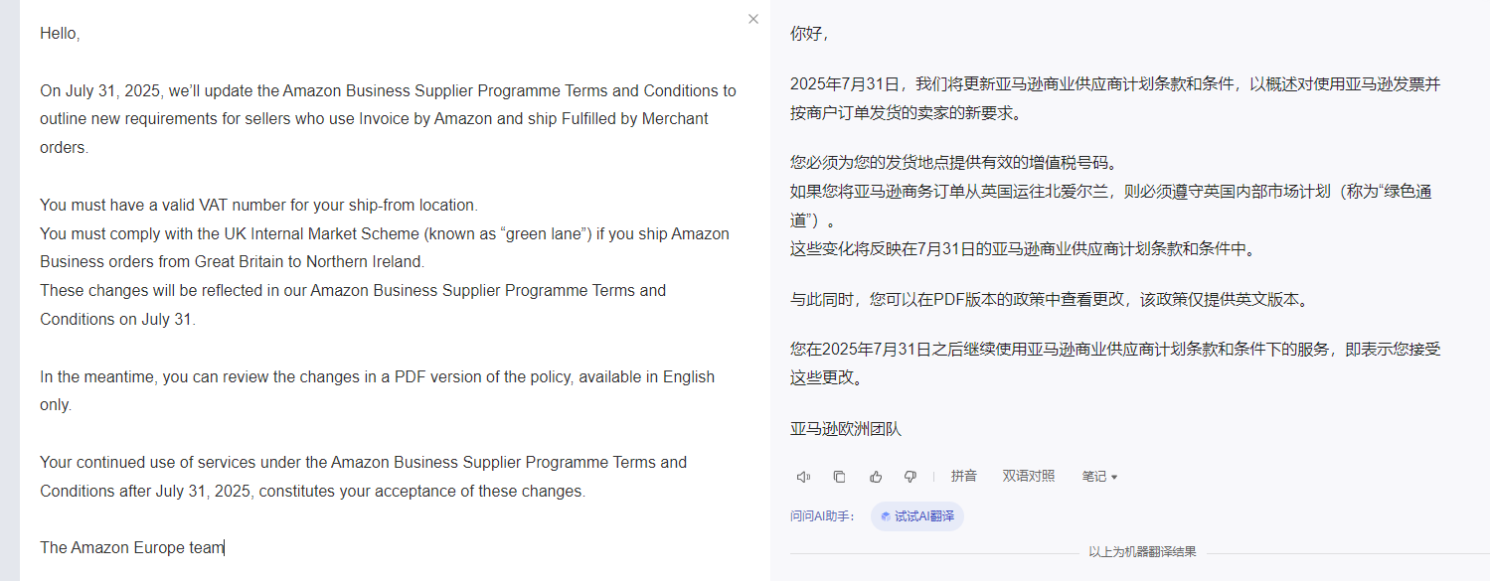Viewport: 1490px width, 581px height.
Task: Play the translation audio with the speaker icon
Action: (x=803, y=477)
